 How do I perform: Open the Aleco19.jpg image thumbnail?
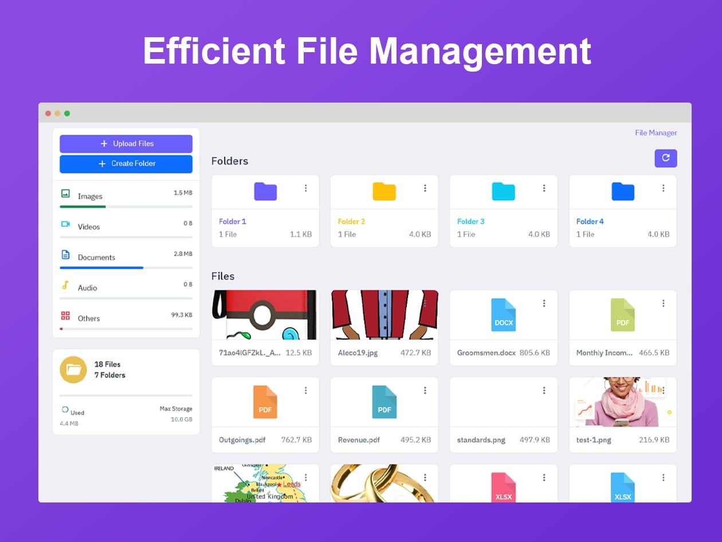[x=384, y=315]
